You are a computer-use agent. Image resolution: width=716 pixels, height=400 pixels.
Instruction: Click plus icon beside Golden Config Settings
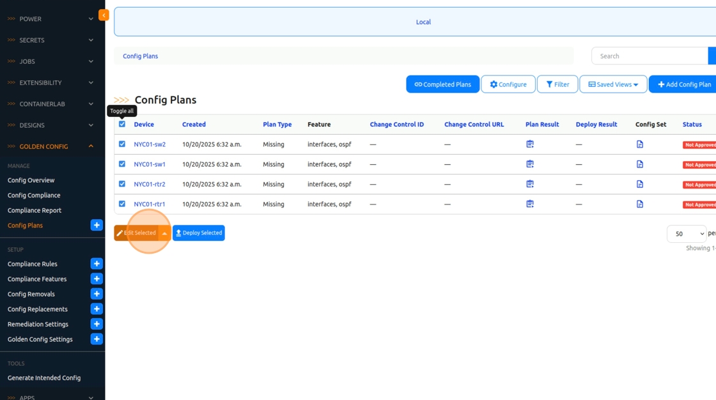click(97, 339)
